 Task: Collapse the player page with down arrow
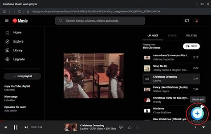204,127
